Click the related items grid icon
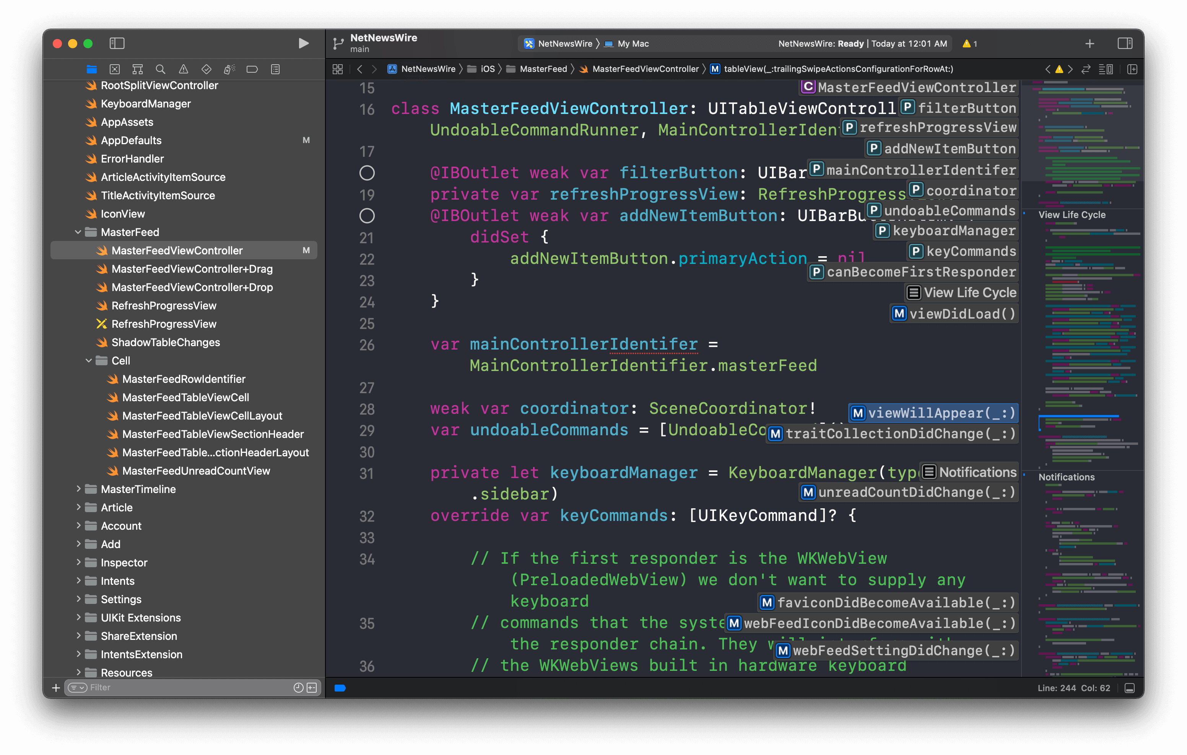 (x=338, y=69)
